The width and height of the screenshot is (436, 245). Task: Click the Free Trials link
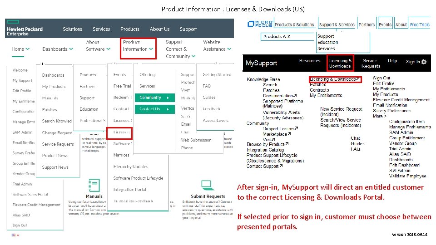pyautogui.click(x=420, y=24)
